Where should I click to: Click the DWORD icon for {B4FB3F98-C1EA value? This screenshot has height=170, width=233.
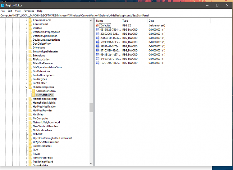[x=97, y=59]
